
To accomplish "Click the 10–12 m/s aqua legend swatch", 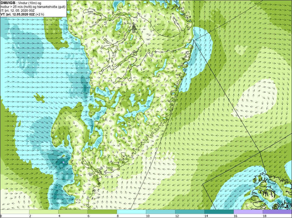I will click(x=161, y=212).
